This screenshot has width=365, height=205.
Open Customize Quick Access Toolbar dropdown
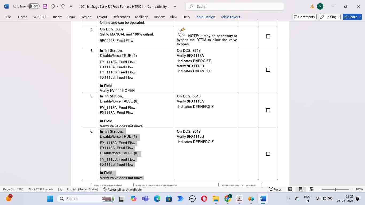click(71, 6)
